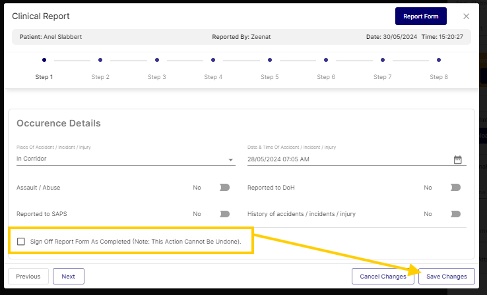The height and width of the screenshot is (295, 487).
Task: Open Step 5 of the report
Action: [269, 60]
